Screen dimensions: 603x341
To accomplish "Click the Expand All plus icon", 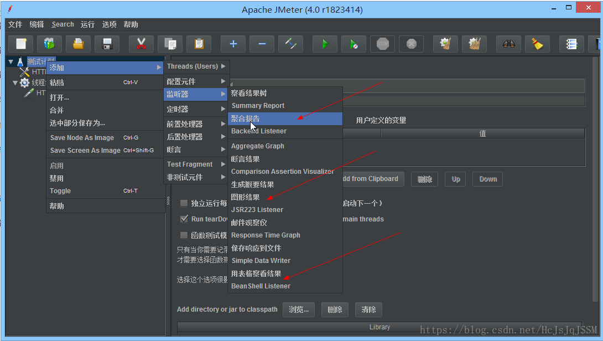I will pos(233,44).
